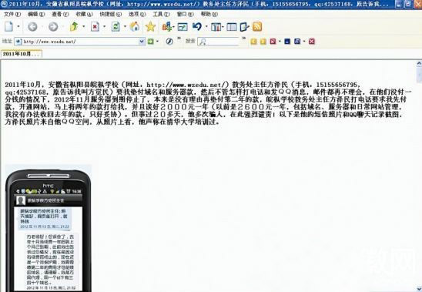Open the Home page icon
This screenshot has height=292, width=422.
coord(135,26)
